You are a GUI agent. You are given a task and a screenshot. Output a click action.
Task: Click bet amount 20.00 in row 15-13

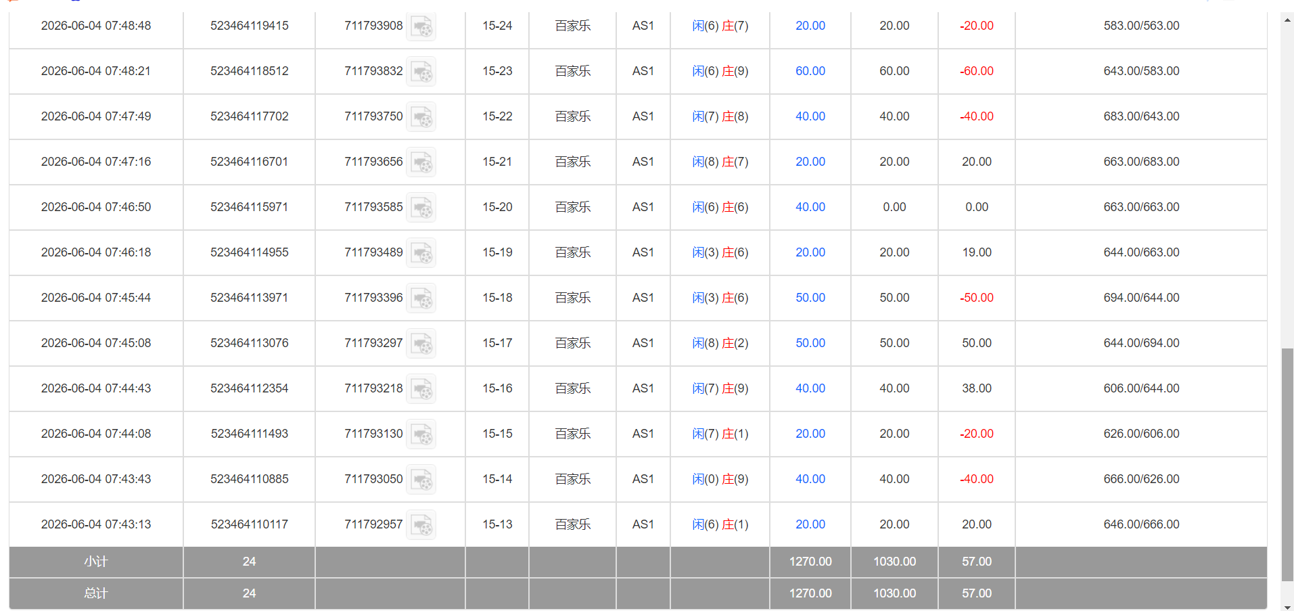(810, 524)
